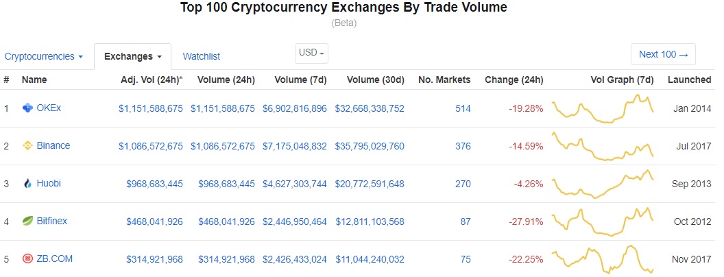The image size is (724, 277).
Task: Go to the Next 100 exchanges
Action: point(663,54)
